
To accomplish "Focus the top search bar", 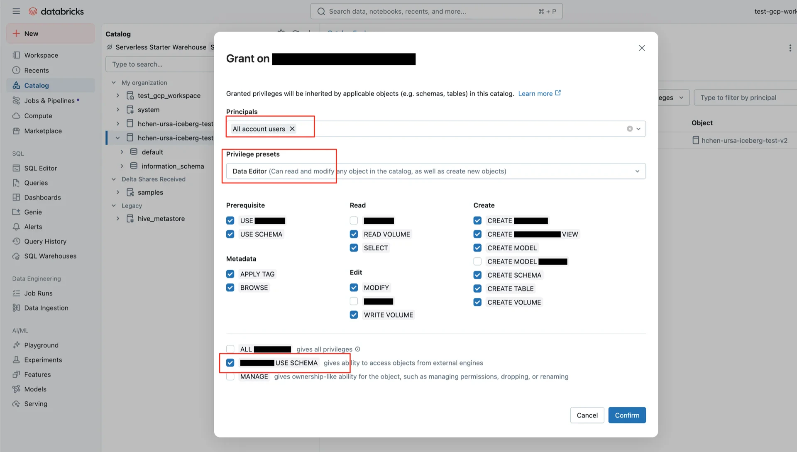I will click(436, 11).
